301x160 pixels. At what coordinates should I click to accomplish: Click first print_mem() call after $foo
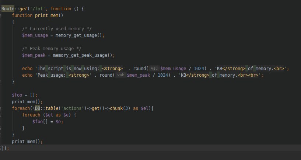coord(26,102)
